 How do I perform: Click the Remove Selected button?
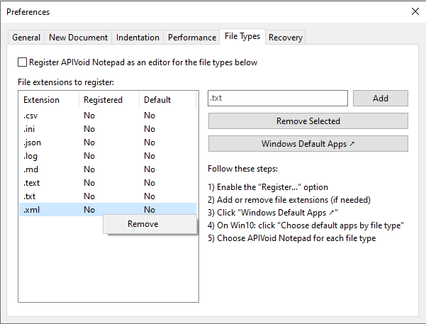[x=308, y=121]
